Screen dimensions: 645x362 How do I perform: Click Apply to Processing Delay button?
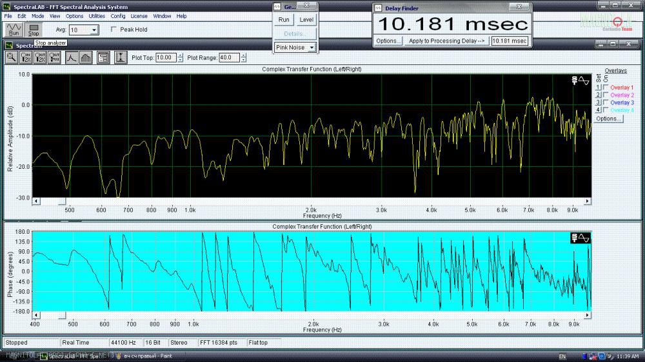pyautogui.click(x=447, y=41)
